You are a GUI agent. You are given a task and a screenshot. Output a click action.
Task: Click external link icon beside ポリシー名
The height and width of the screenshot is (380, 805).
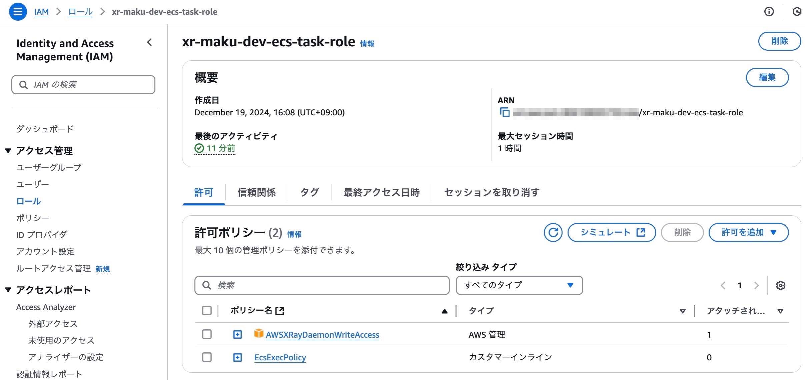pyautogui.click(x=279, y=311)
